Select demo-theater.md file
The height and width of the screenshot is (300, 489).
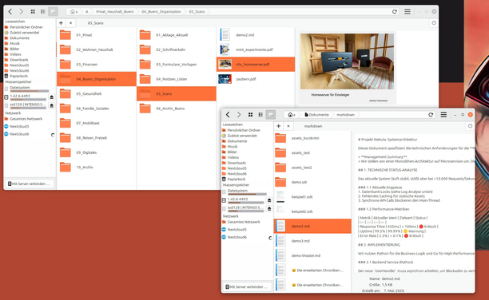(312, 255)
